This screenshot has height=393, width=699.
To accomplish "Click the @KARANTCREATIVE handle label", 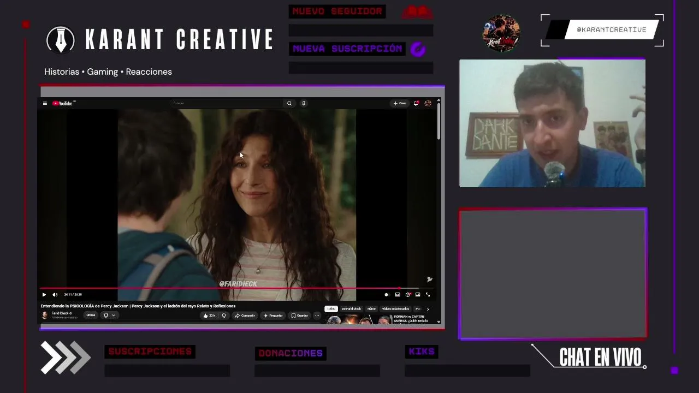I will click(x=612, y=30).
